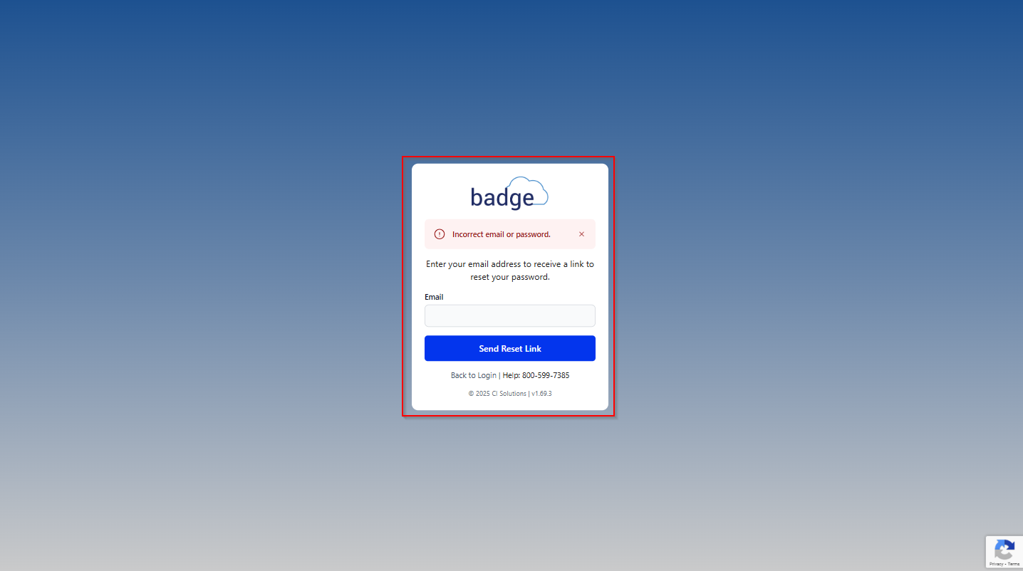1023x571 pixels.
Task: Focus the Email input field
Action: click(510, 316)
